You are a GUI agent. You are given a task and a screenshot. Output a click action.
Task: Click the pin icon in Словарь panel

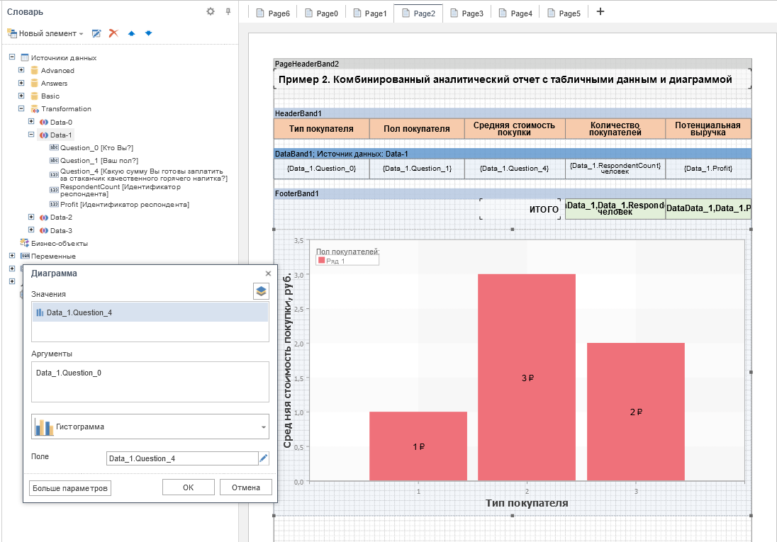click(x=228, y=11)
